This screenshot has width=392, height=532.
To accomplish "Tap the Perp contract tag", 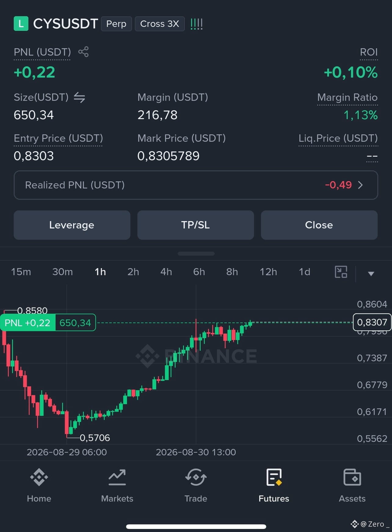I will [116, 24].
